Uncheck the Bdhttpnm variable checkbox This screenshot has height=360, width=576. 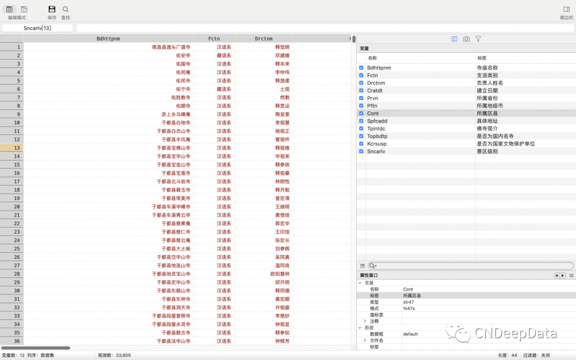[x=361, y=68]
